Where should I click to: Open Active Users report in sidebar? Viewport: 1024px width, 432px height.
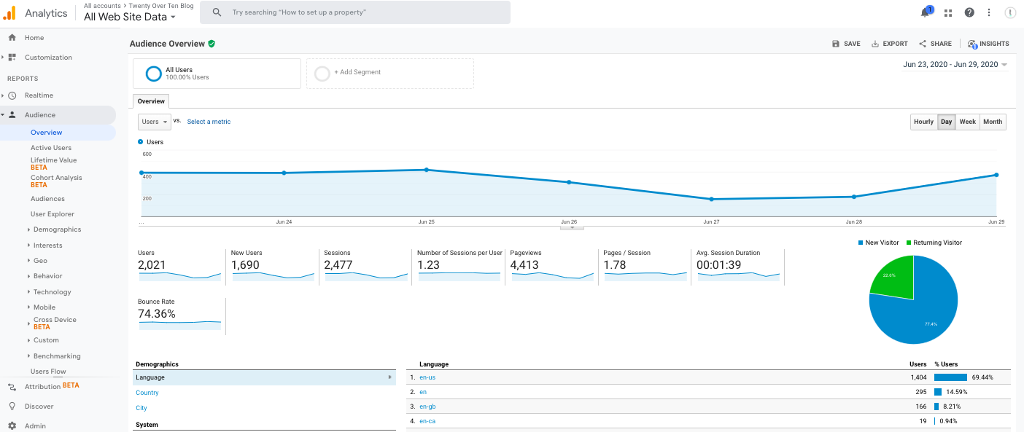51,148
